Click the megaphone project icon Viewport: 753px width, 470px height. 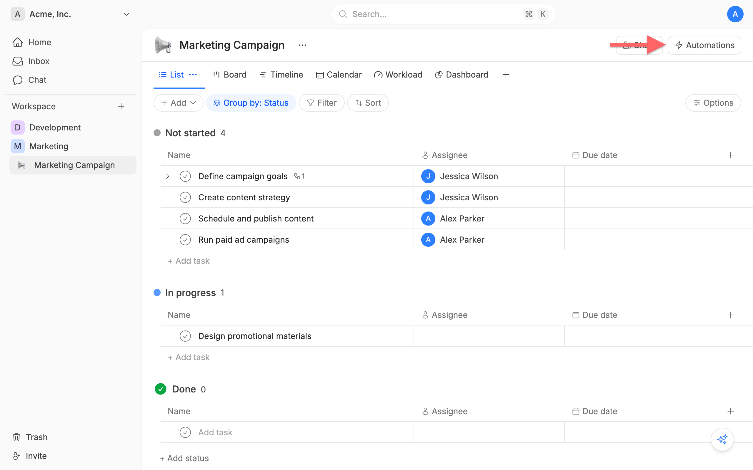tap(163, 45)
